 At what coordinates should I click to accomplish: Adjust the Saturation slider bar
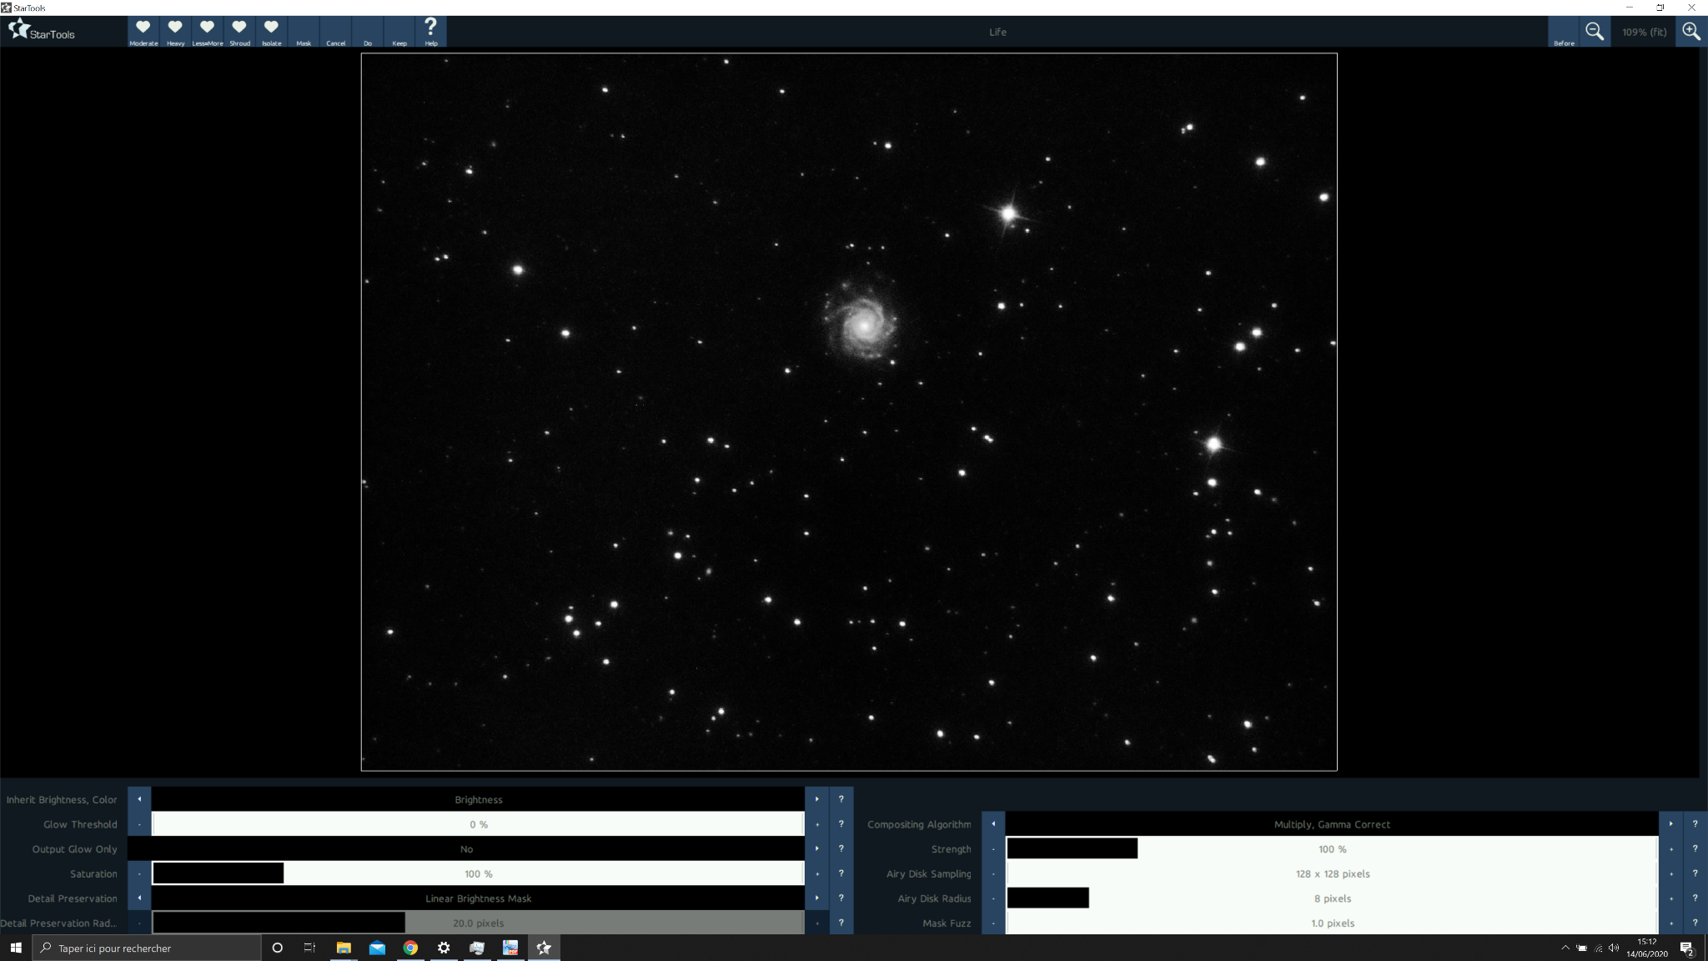pyautogui.click(x=478, y=873)
